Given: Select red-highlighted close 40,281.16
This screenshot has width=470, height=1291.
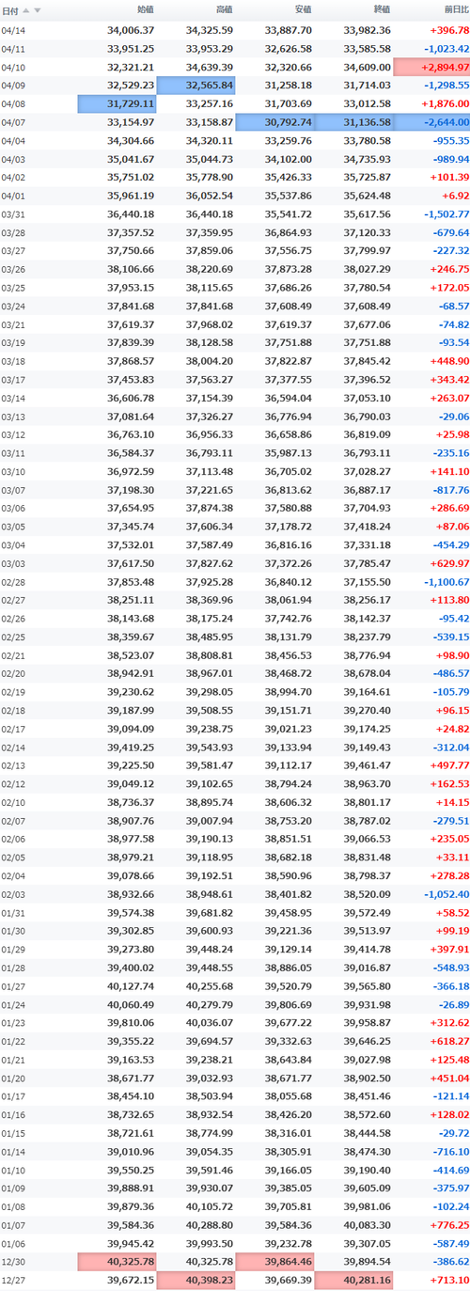Looking at the screenshot, I should click(353, 1282).
